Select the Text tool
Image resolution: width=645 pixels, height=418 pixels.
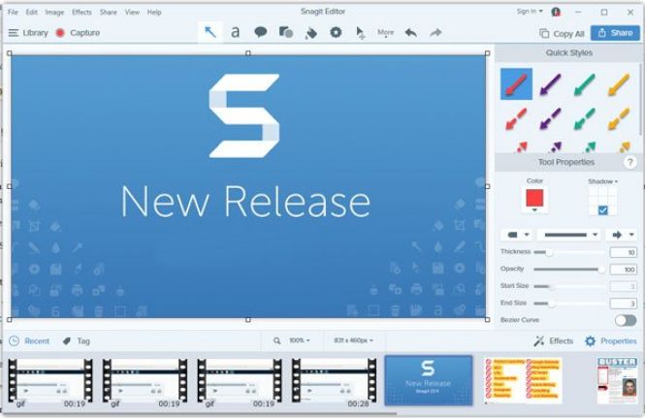pos(235,32)
